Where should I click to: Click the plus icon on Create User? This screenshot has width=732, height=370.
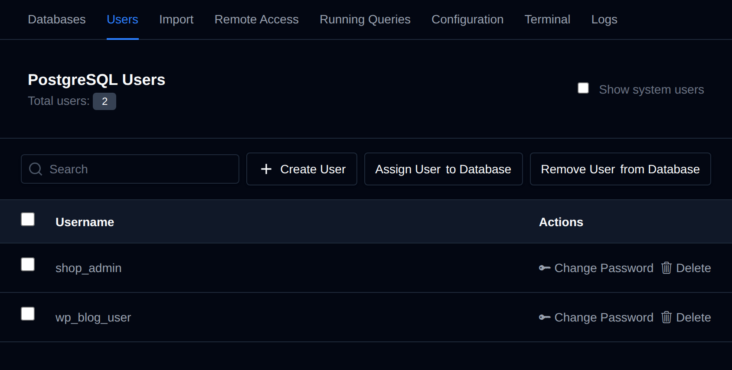(x=266, y=169)
